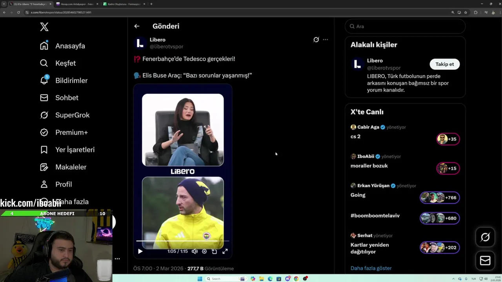Play the Libero video

(140, 251)
